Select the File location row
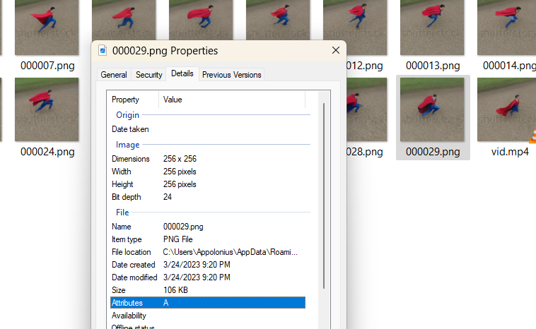536x329 pixels. coord(208,252)
